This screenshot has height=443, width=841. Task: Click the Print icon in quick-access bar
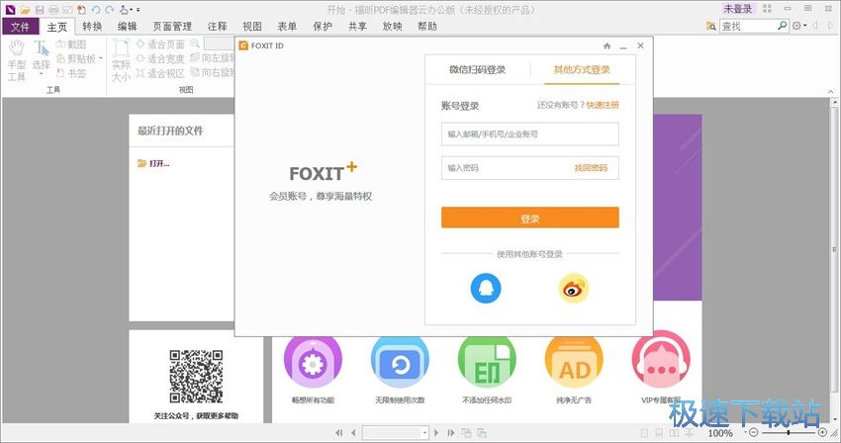(53, 10)
